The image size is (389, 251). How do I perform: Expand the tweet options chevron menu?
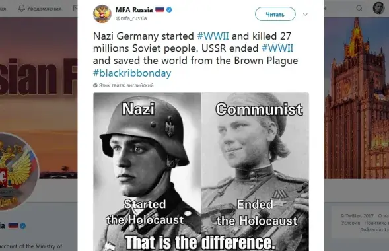click(x=305, y=15)
